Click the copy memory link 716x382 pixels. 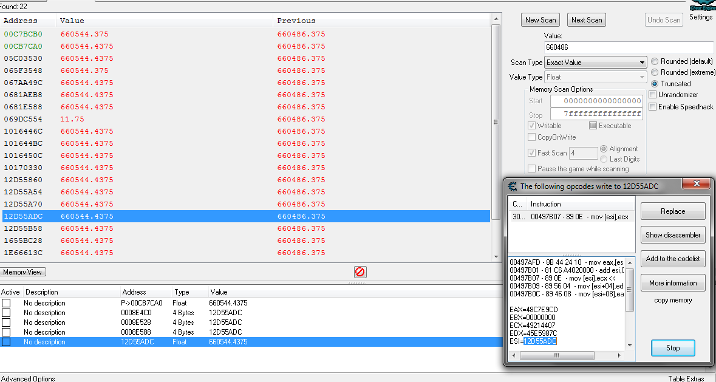tap(673, 300)
